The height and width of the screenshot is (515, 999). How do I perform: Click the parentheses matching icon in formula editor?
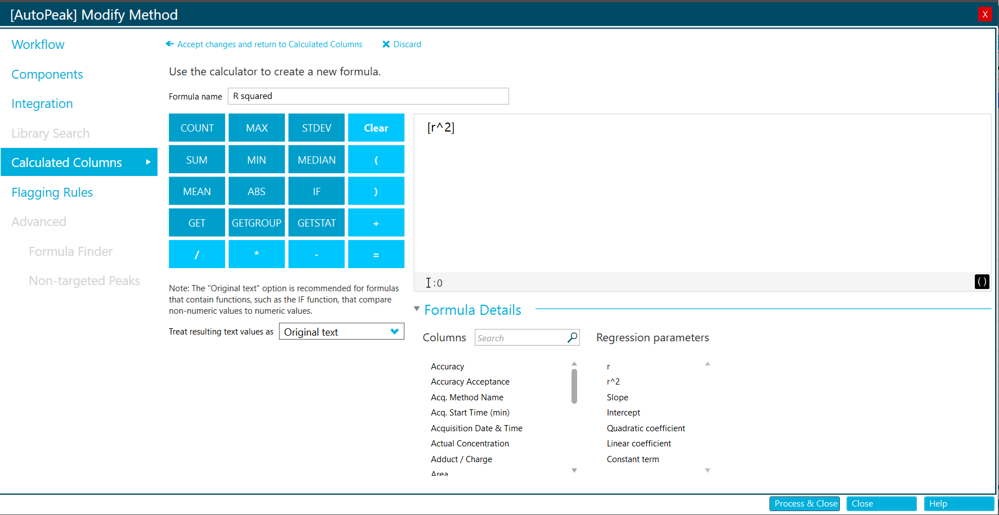pyautogui.click(x=982, y=282)
